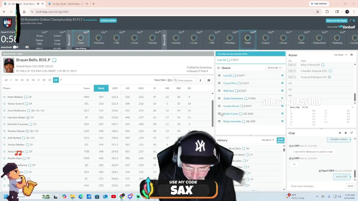Remove Dylan Crews from the queue
The width and height of the screenshot is (358, 201).
coord(282,114)
